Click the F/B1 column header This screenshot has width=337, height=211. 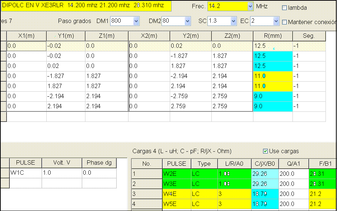tap(322, 164)
